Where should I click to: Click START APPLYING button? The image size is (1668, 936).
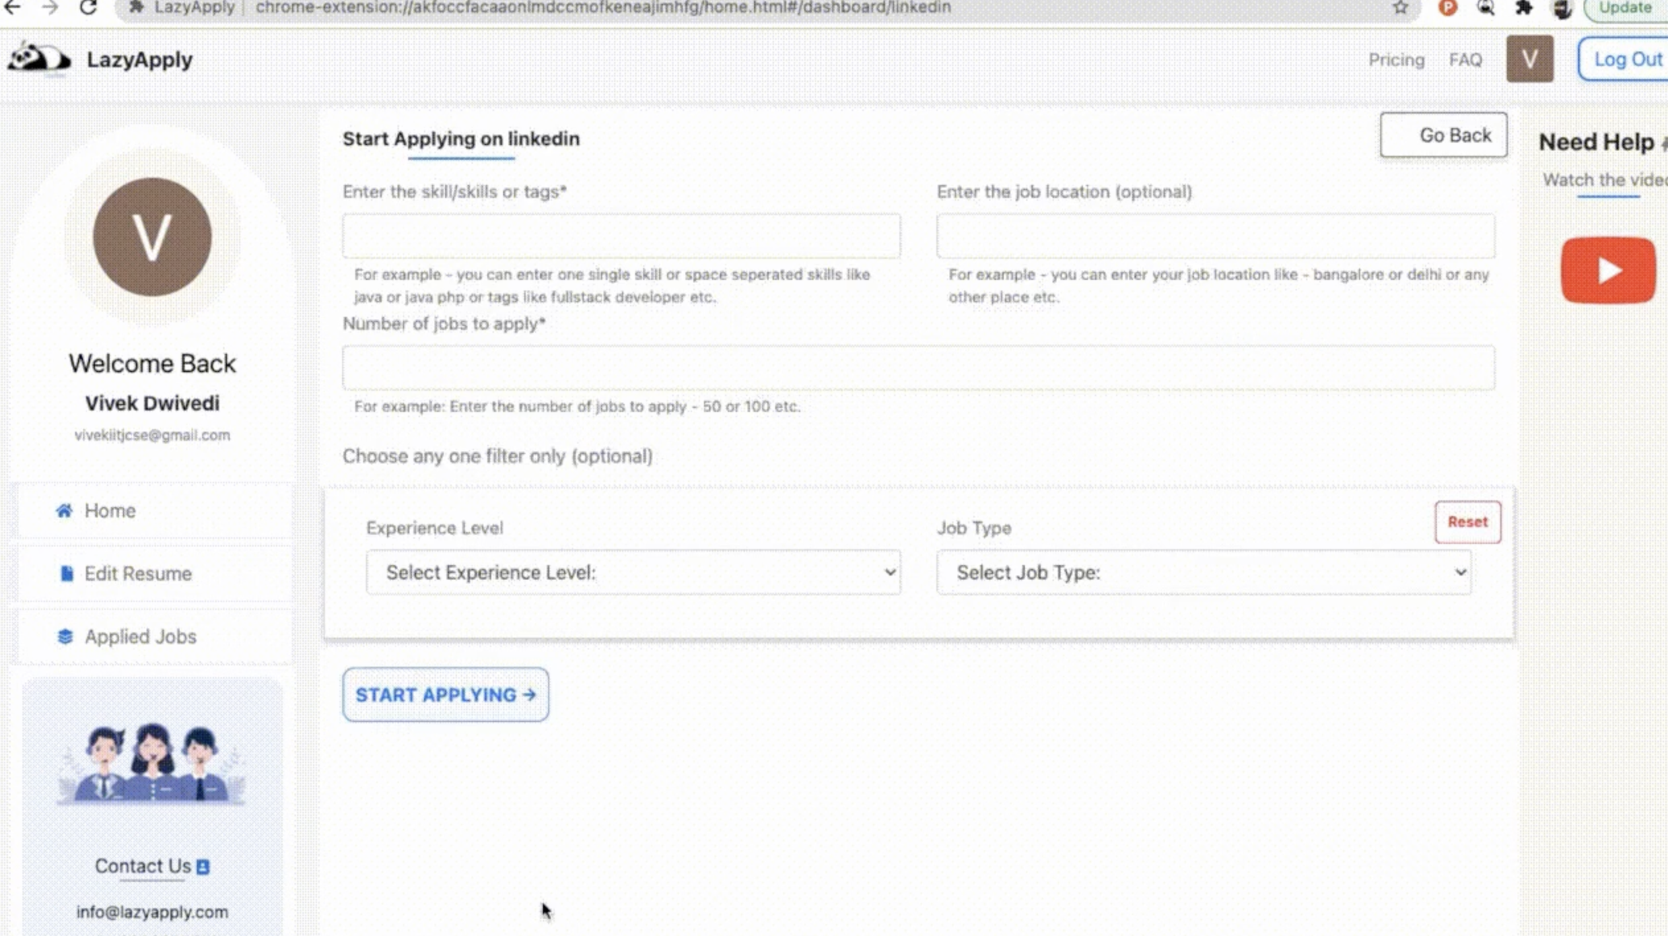pyautogui.click(x=446, y=694)
